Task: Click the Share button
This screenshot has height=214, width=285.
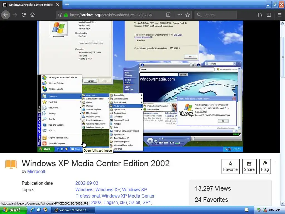Action: [x=249, y=166]
